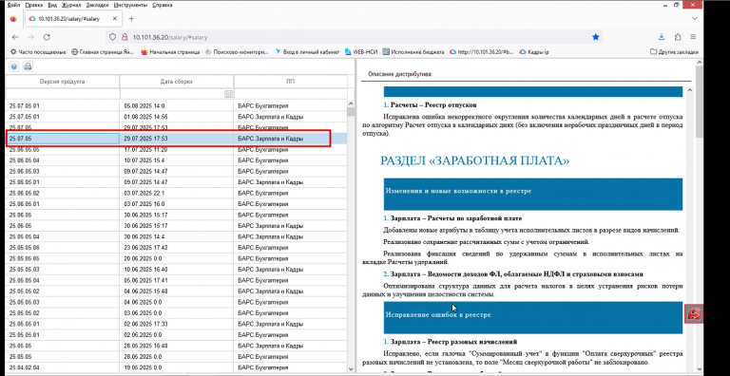Click the insecure connection lock icon
Screen dimensions: 730x376
125,37
